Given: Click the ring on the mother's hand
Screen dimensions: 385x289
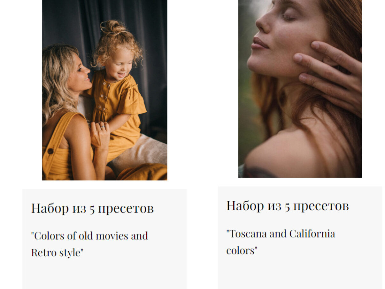Looking at the screenshot, I should pyautogui.click(x=102, y=127).
